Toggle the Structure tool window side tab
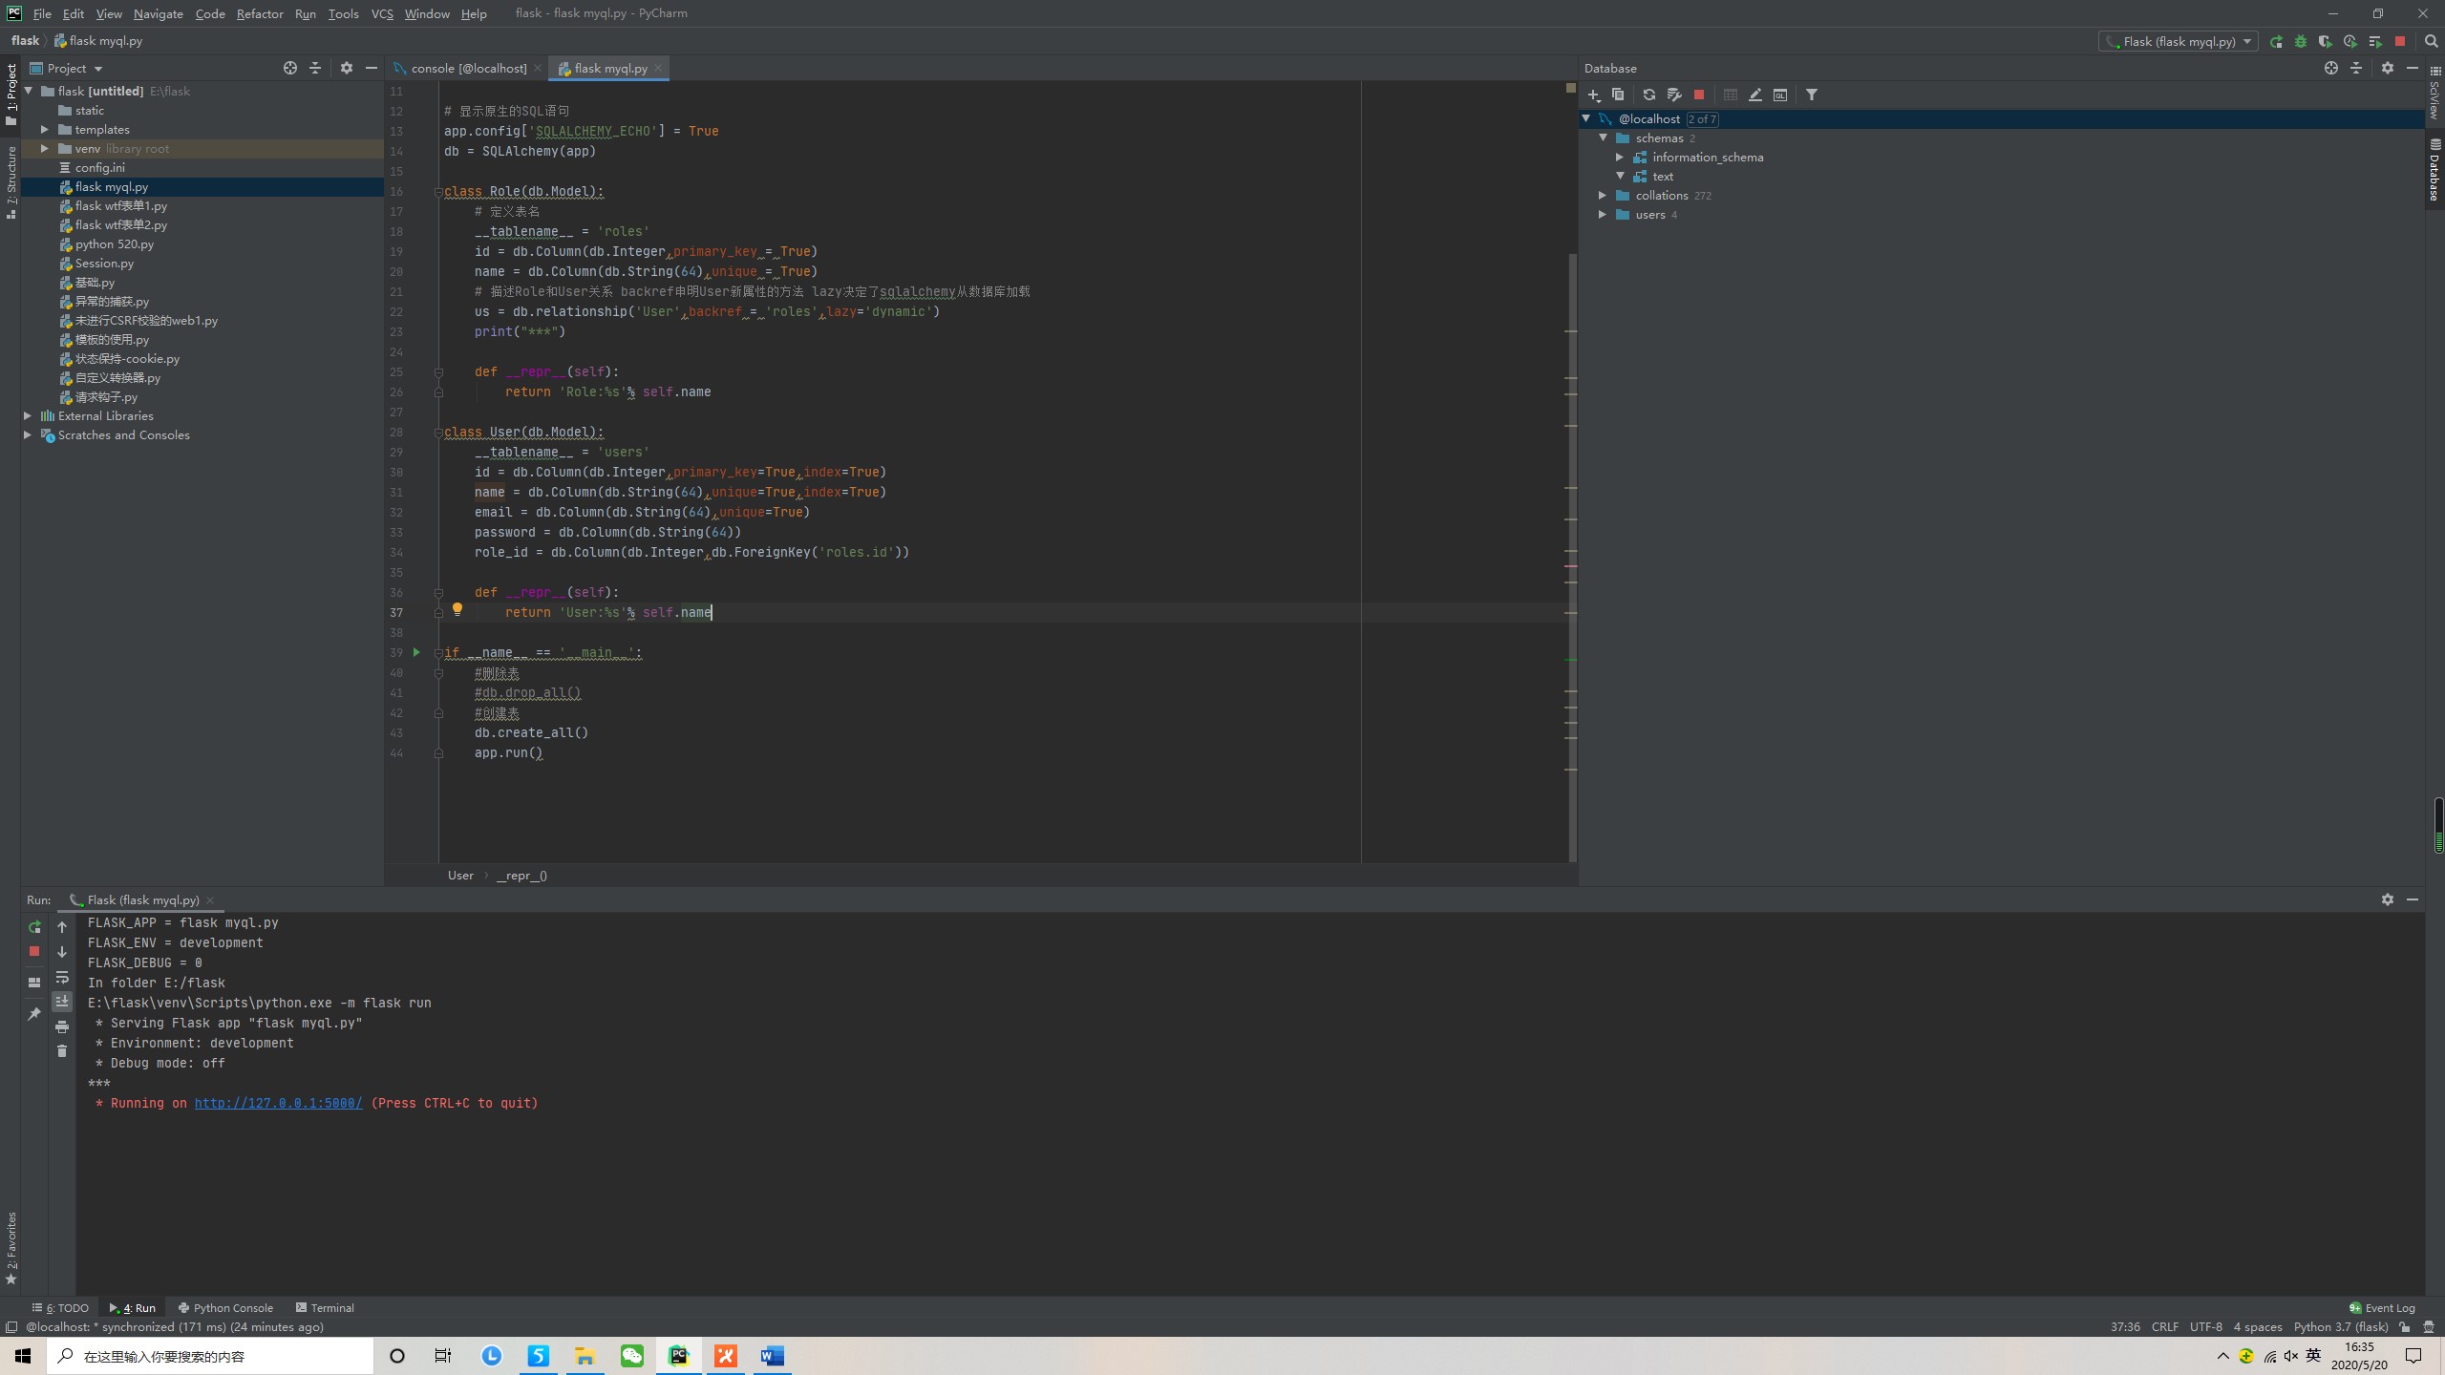 11,182
